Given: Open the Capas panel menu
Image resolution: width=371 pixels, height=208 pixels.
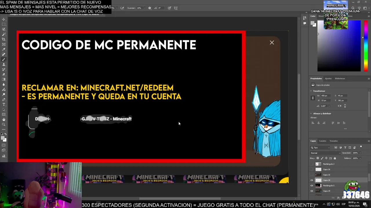Looking at the screenshot, I should point(369,141).
